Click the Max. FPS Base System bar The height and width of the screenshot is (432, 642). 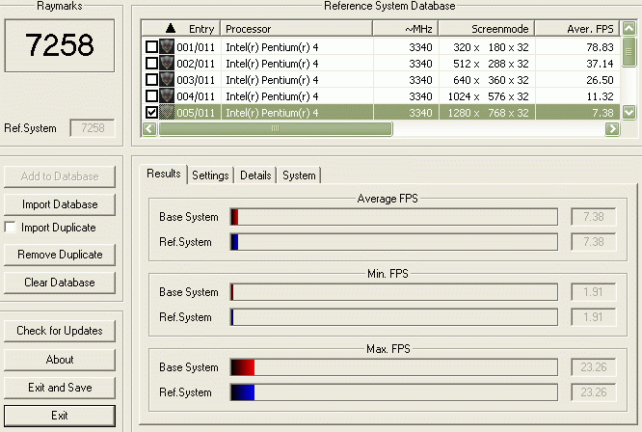[394, 367]
